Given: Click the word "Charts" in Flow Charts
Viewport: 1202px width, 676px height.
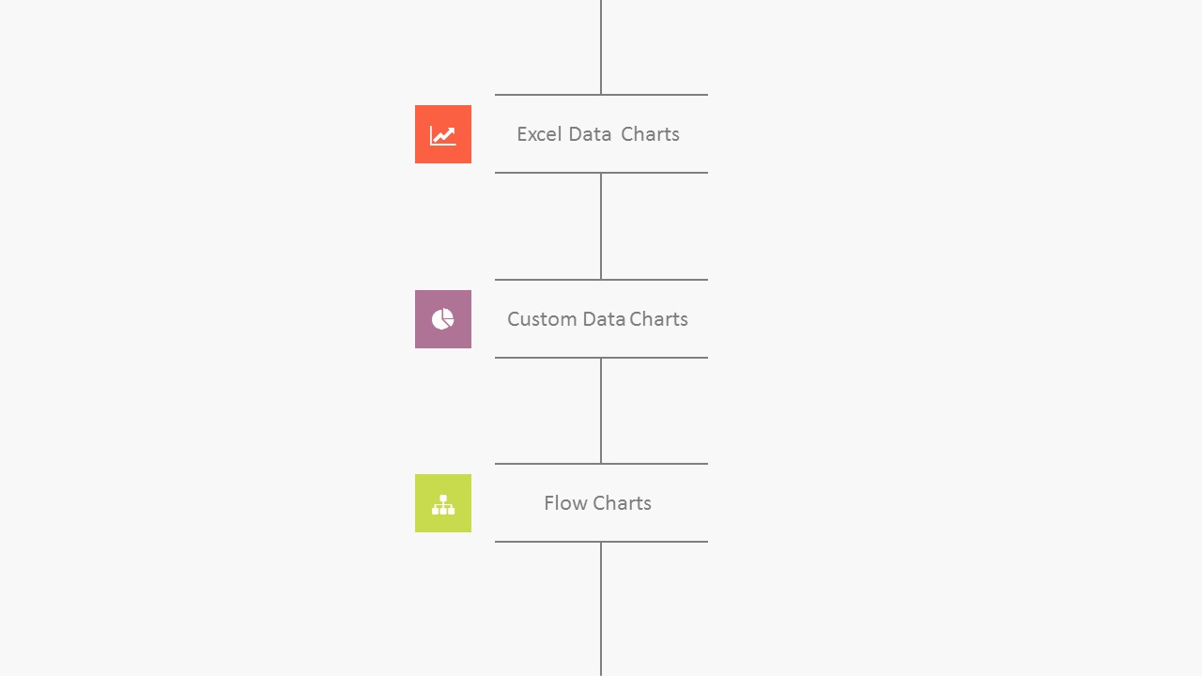Looking at the screenshot, I should point(623,503).
